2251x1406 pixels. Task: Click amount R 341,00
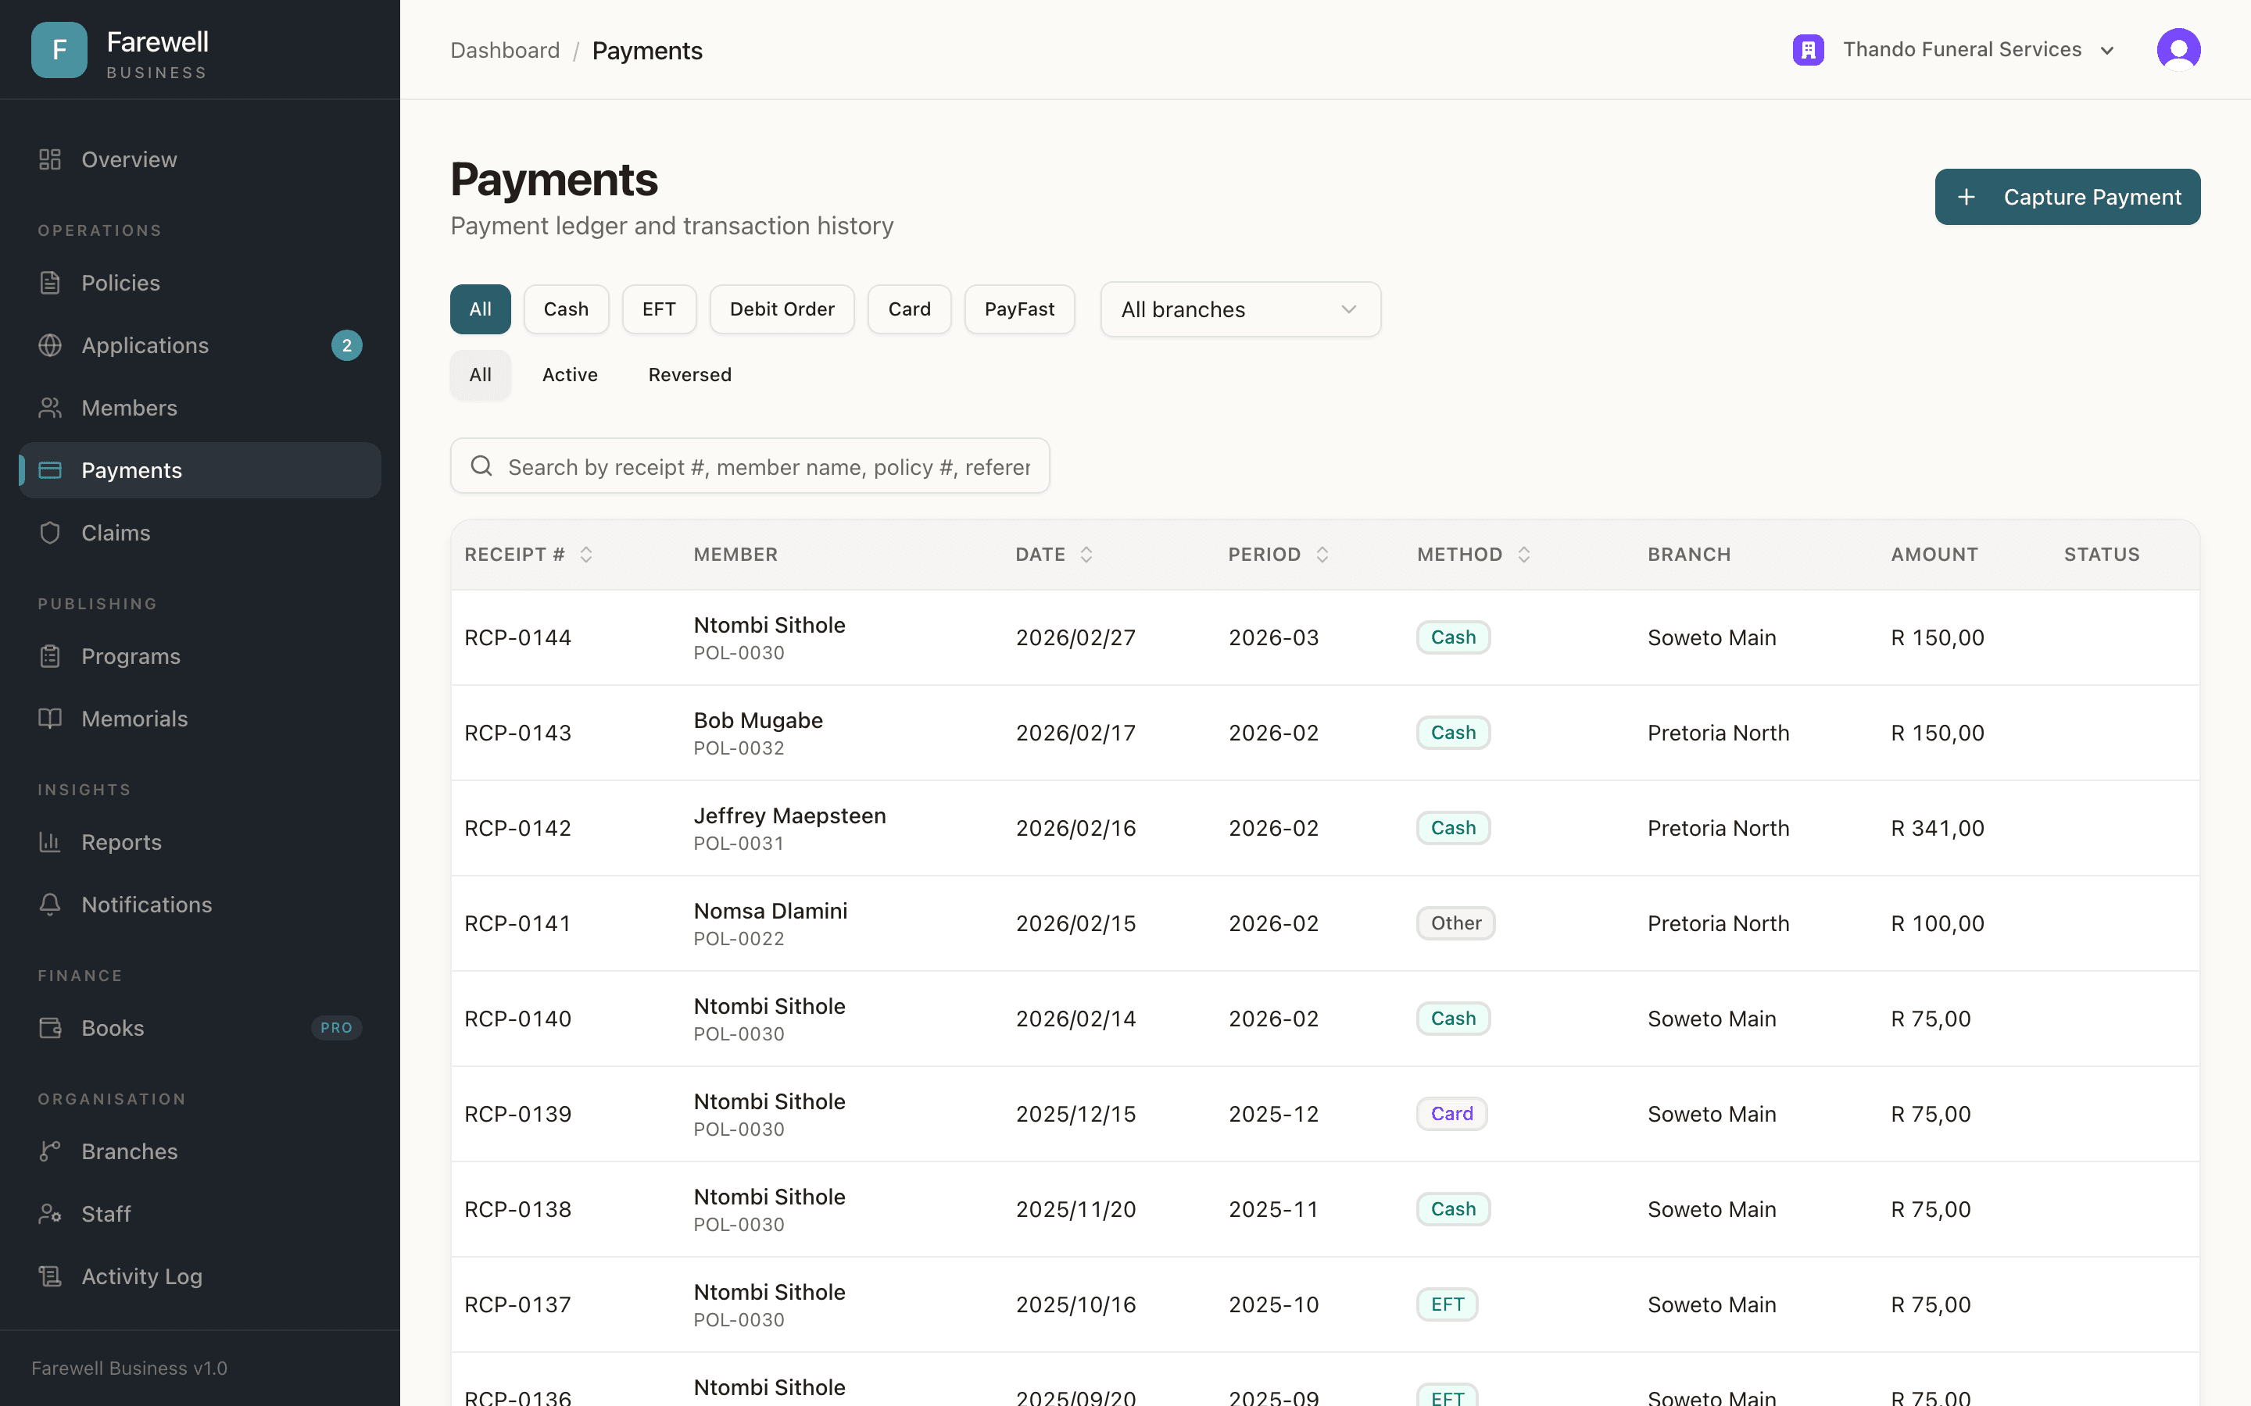point(1938,829)
